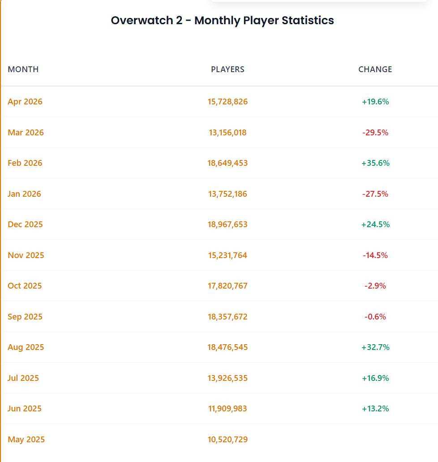
Task: Click the MONTH column header
Action: tap(23, 69)
